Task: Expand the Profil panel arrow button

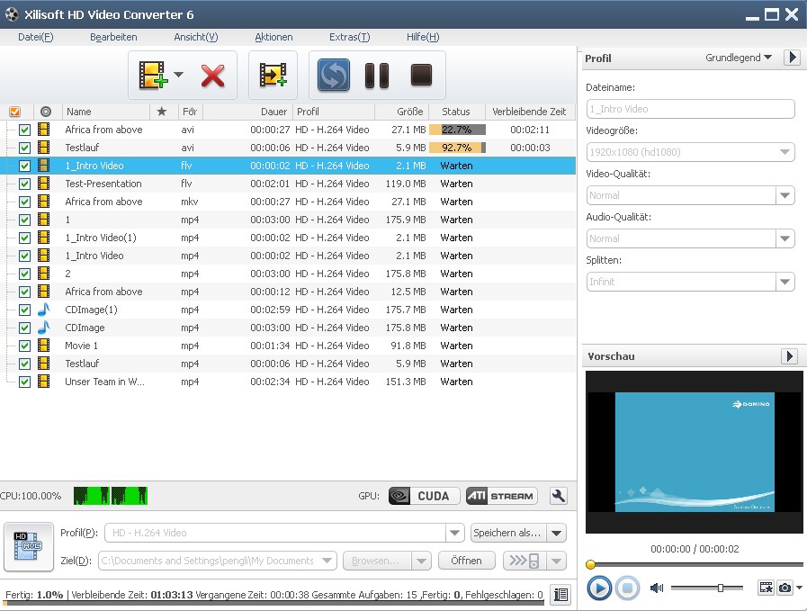Action: (792, 57)
